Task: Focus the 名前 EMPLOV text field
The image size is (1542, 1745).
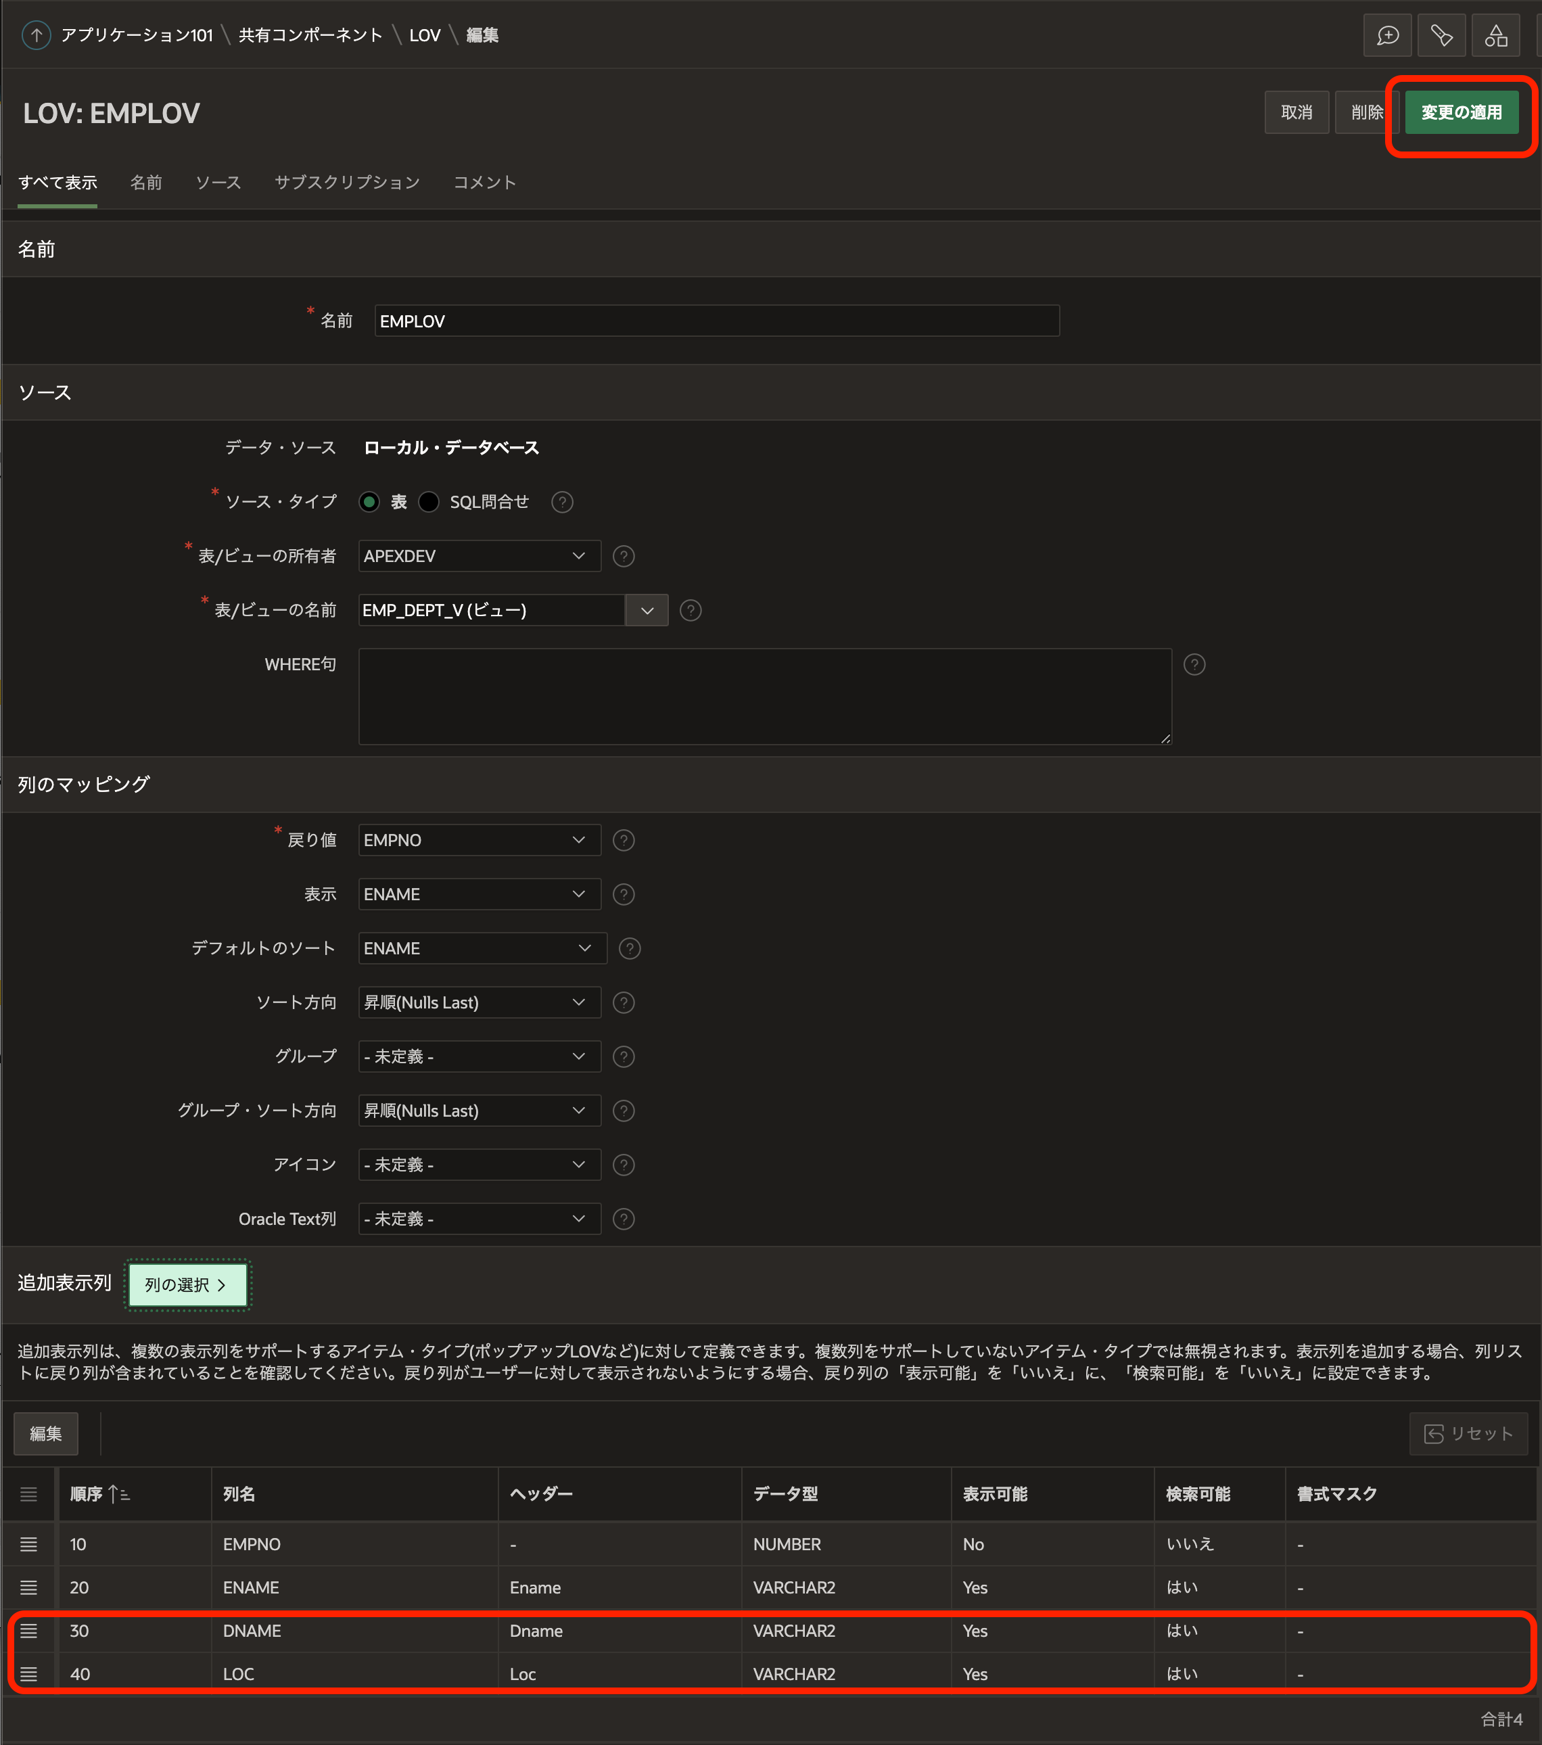Action: pyautogui.click(x=716, y=321)
